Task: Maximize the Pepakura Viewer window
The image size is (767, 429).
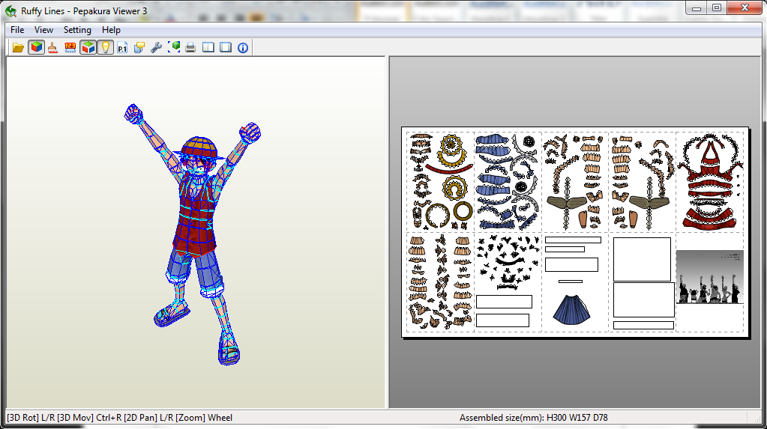Action: tap(717, 7)
